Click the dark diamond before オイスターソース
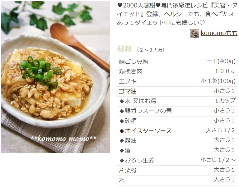This screenshot has width=239, height=187. [122, 131]
